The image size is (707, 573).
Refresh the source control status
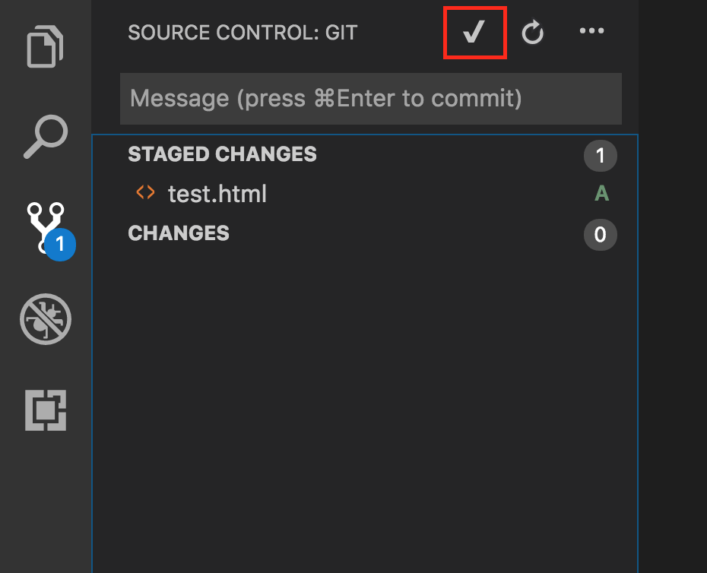[x=533, y=33]
